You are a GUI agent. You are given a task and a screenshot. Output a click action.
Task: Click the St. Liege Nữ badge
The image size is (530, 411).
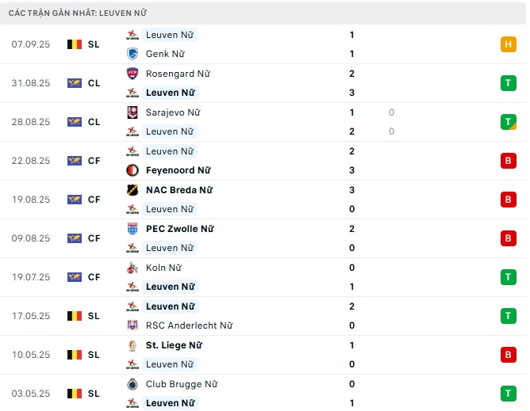pos(132,345)
